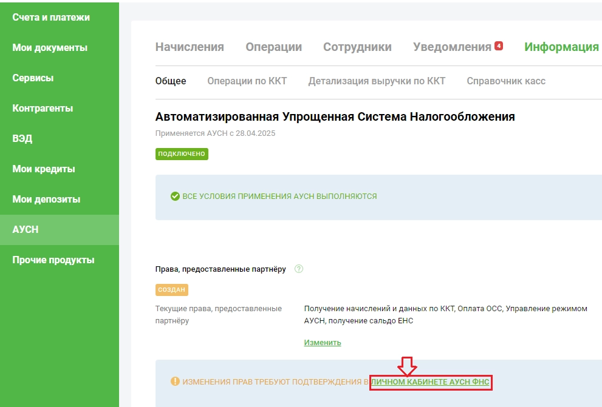Open the ВЭД sidebar item
This screenshot has width=602, height=407.
click(22, 139)
